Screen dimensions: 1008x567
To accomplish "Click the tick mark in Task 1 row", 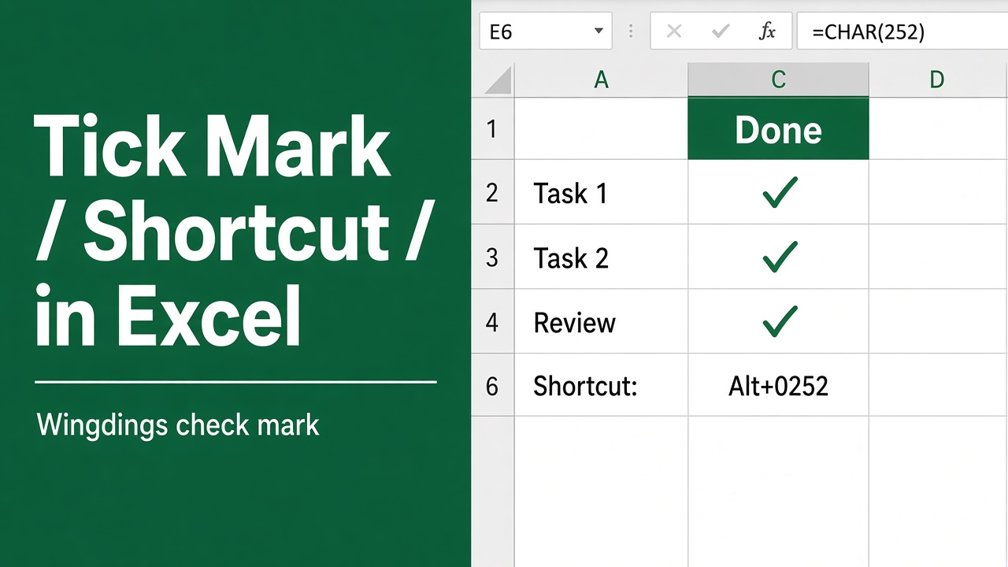I will pyautogui.click(x=780, y=192).
